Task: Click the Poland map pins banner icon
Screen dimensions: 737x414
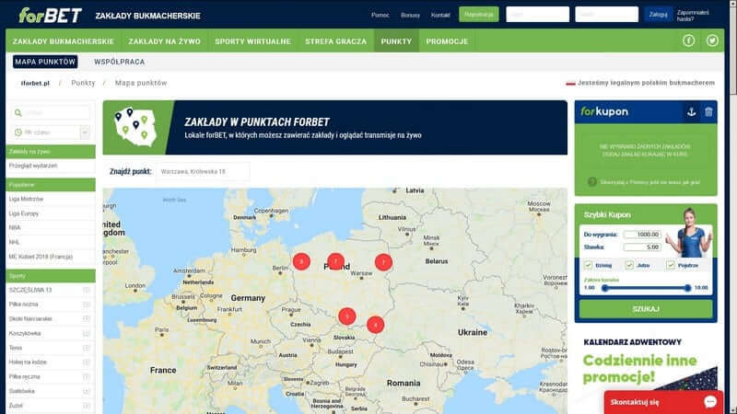Action: 135,127
